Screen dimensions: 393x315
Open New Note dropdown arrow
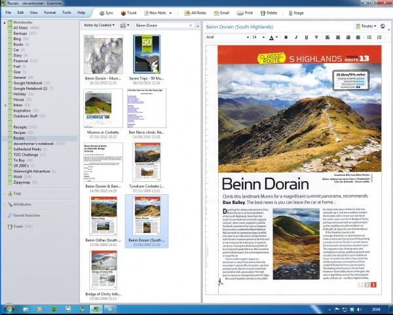click(170, 13)
